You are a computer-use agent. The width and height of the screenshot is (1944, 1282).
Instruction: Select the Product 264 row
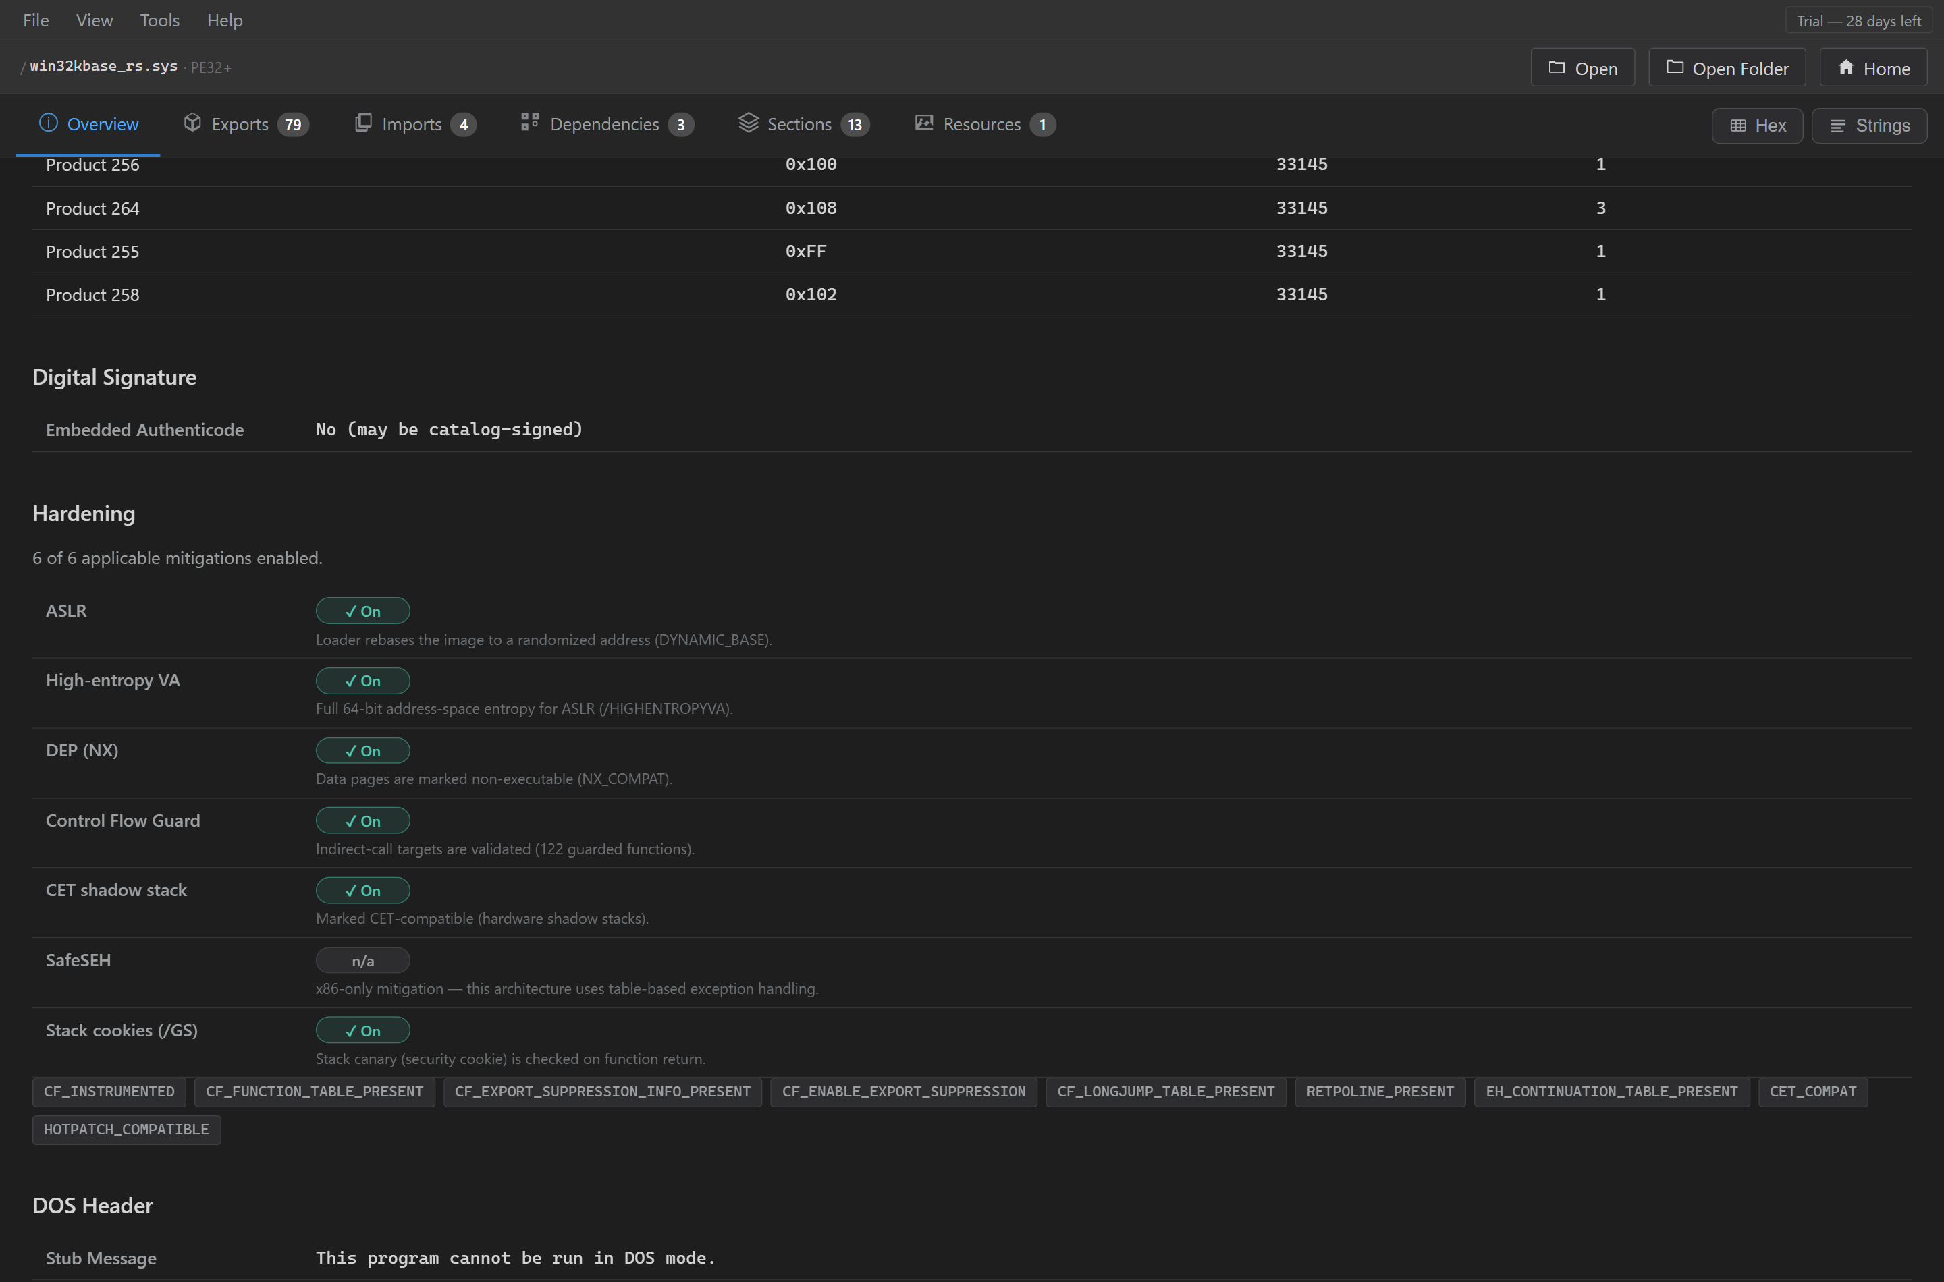971,208
